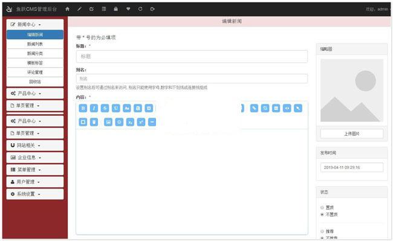Image resolution: width=393 pixels, height=241 pixels.
Task: Click the lock icon in top bar
Action: (116, 9)
